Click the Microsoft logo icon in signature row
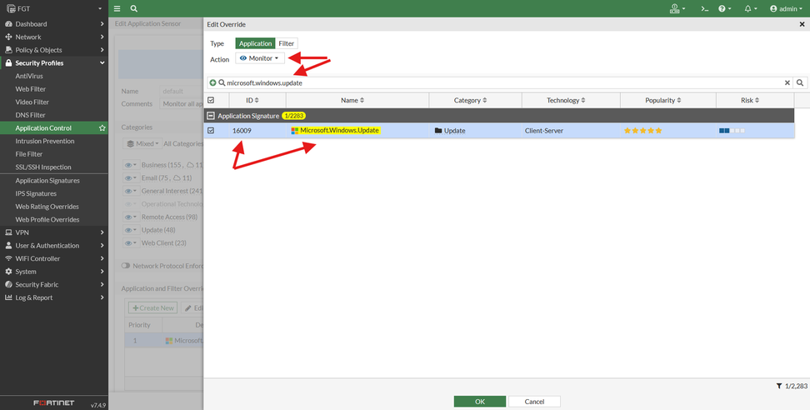 (x=294, y=131)
